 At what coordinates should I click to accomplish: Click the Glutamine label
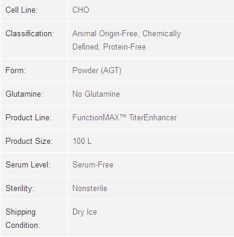tap(24, 94)
